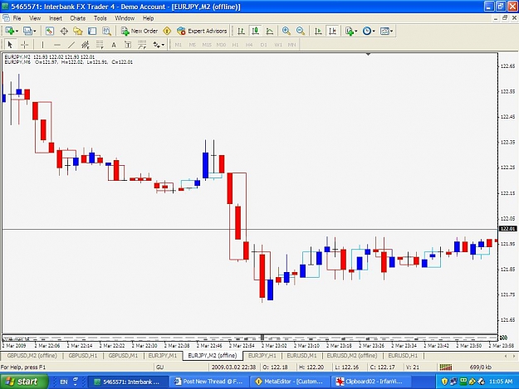Select the Fibonacci Retracement tool

pos(100,45)
